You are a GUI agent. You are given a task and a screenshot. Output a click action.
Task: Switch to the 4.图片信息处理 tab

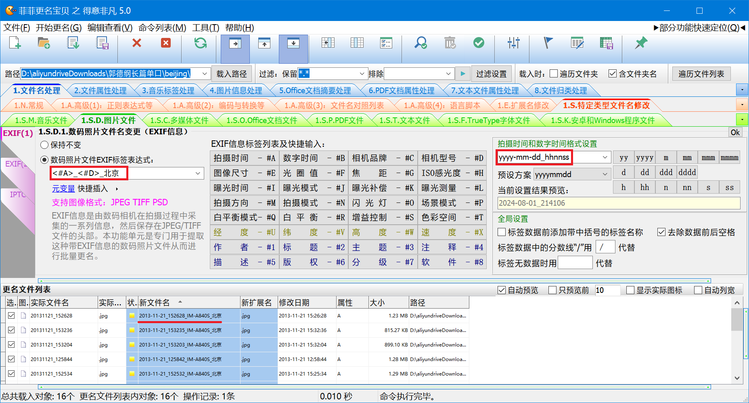(x=236, y=91)
